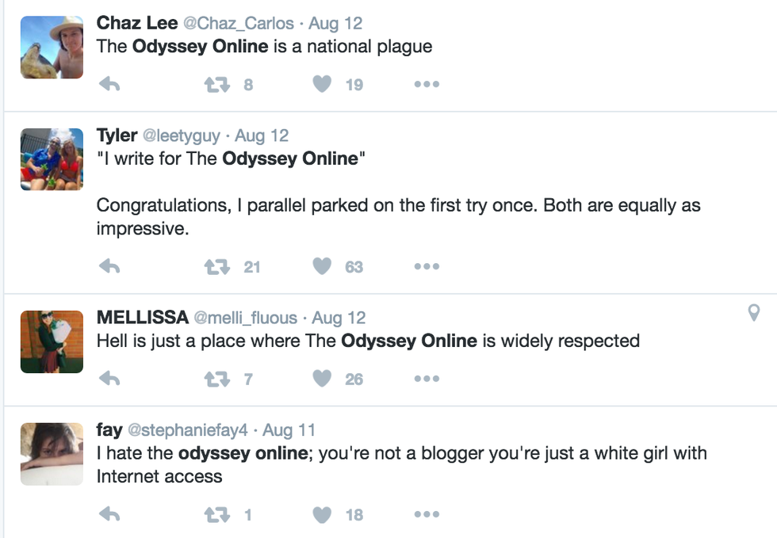Viewport: 777px width, 538px height.
Task: Open more options on Tyler's tweet
Action: [x=426, y=266]
